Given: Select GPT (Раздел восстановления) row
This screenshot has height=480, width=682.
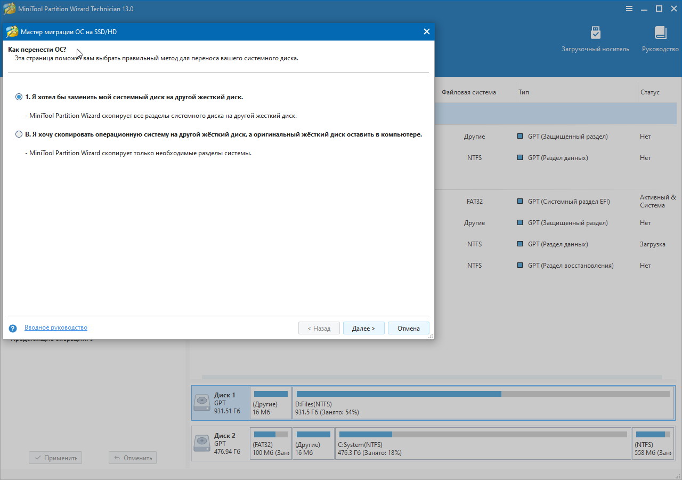Looking at the screenshot, I should (570, 266).
